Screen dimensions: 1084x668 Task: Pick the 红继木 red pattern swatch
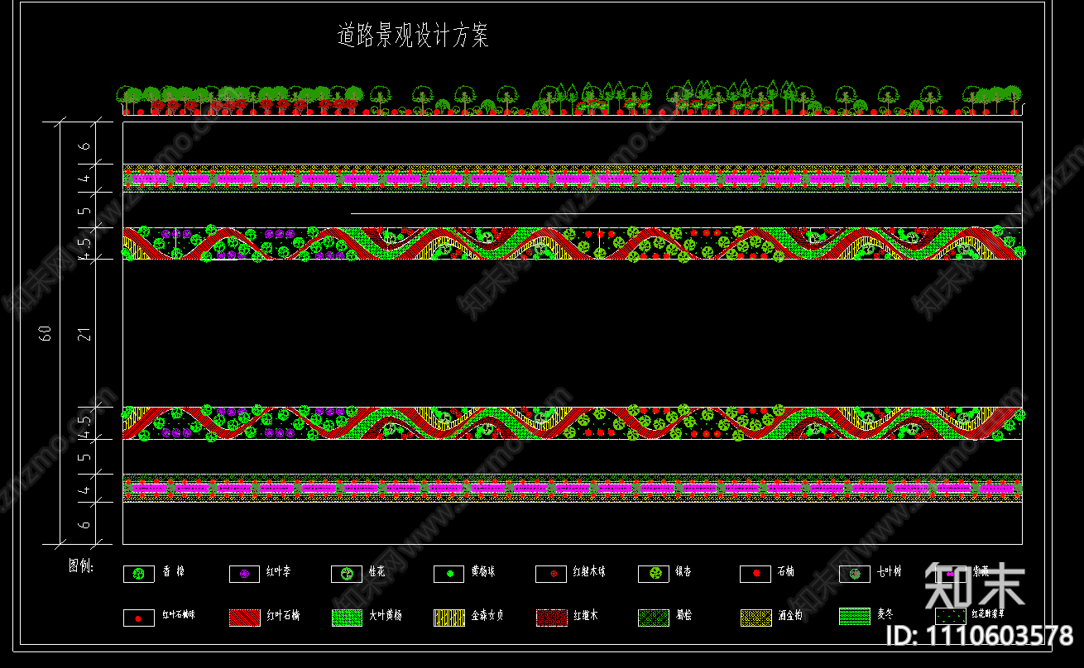pyautogui.click(x=551, y=617)
